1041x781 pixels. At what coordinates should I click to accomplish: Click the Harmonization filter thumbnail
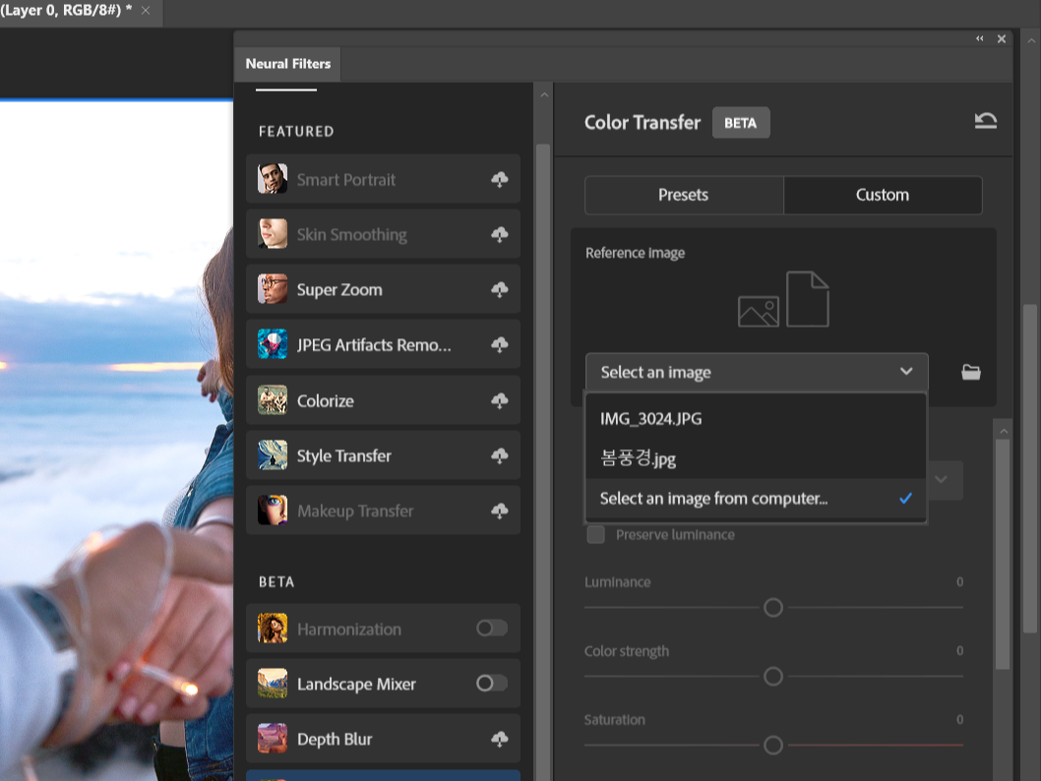[x=273, y=628]
